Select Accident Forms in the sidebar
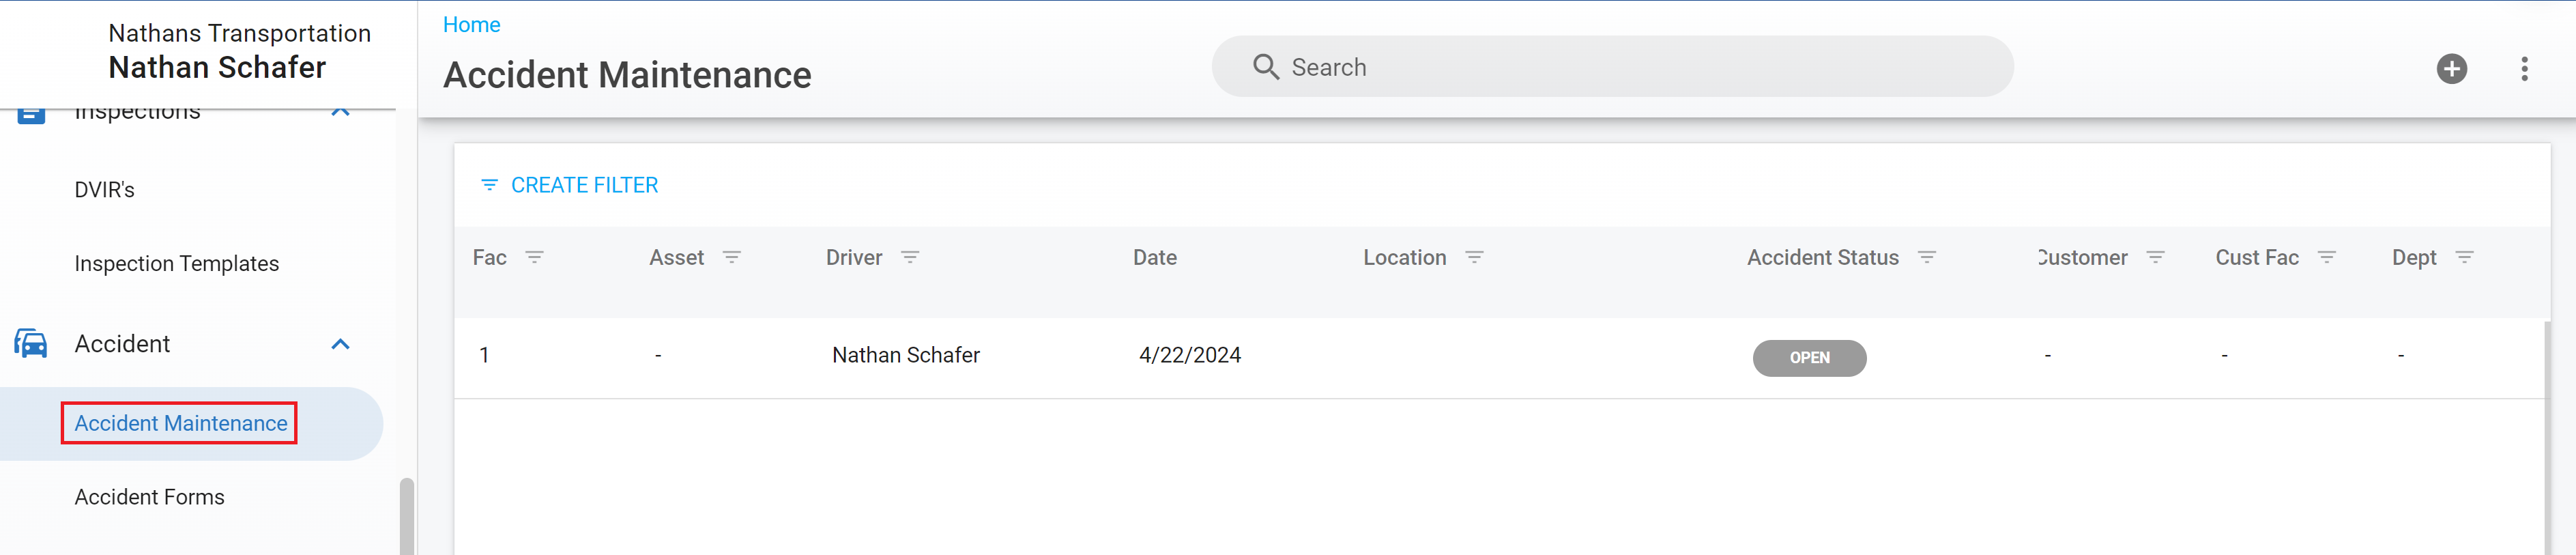This screenshot has height=555, width=2576. pyautogui.click(x=149, y=496)
